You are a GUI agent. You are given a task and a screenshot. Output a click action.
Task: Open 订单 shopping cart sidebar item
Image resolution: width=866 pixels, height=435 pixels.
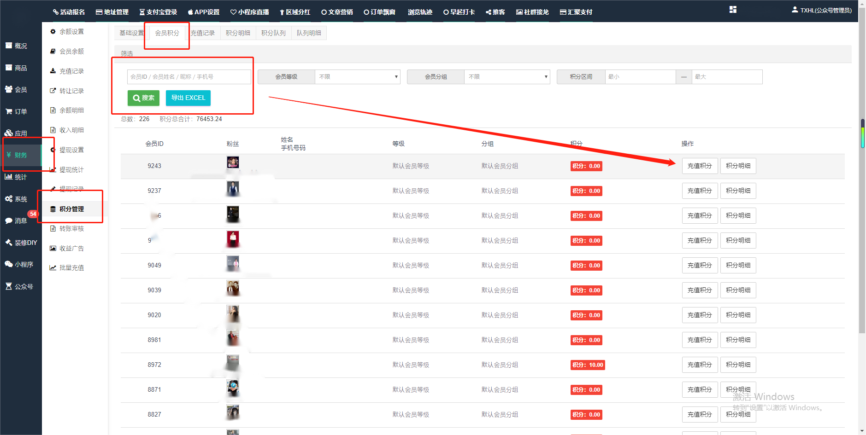click(21, 111)
